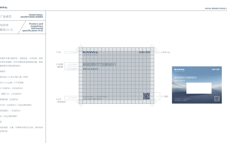Screen dimensions: 227x143
Task: Select the '5.二维码' annotation label
Action: (164, 97)
